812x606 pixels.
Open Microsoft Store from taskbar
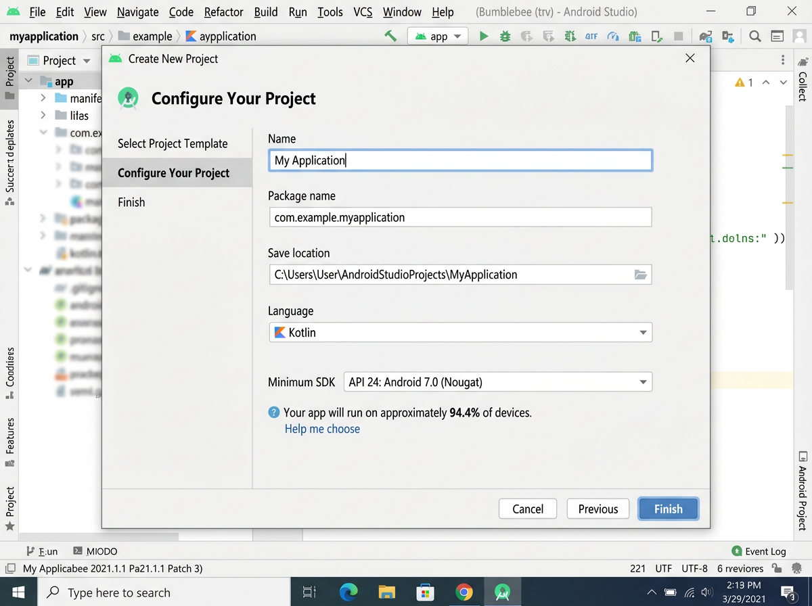(x=425, y=592)
